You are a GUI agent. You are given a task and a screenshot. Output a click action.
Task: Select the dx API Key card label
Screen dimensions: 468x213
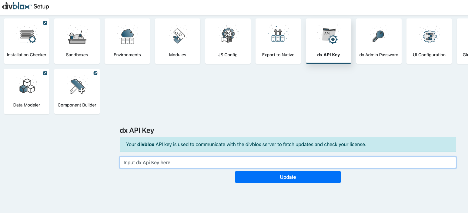(x=329, y=55)
